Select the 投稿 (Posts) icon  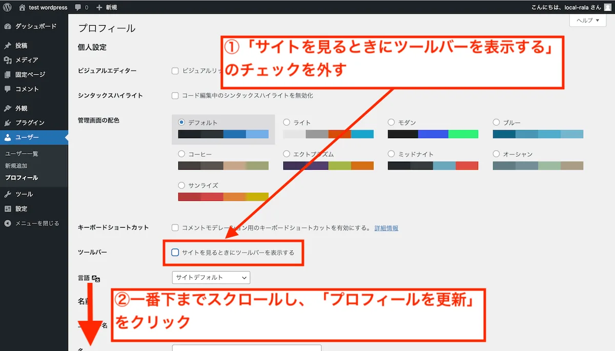[9, 45]
